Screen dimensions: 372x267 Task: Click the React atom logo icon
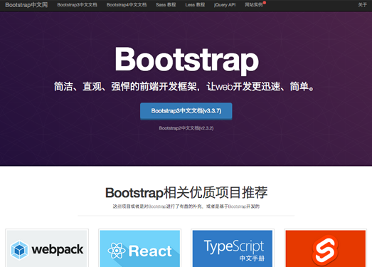117,251
